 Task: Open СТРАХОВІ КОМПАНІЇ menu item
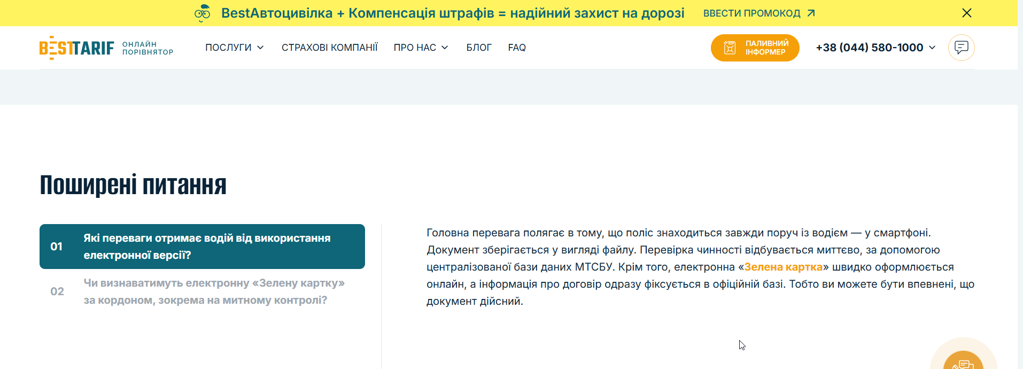329,48
